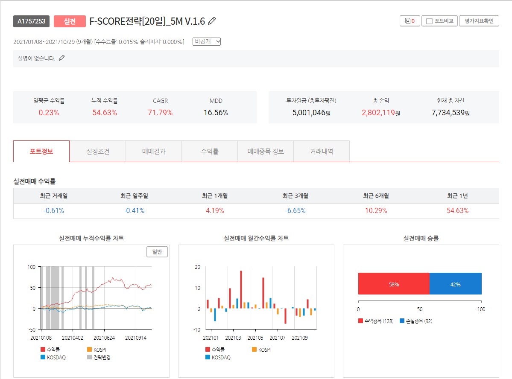Click the 최근 1년 column header
This screenshot has height=379, width=512.
[x=457, y=196]
